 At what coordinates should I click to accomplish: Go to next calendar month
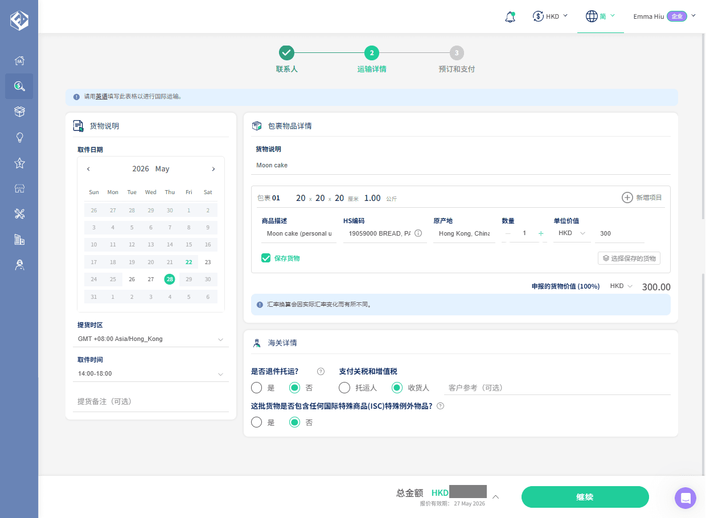click(214, 169)
